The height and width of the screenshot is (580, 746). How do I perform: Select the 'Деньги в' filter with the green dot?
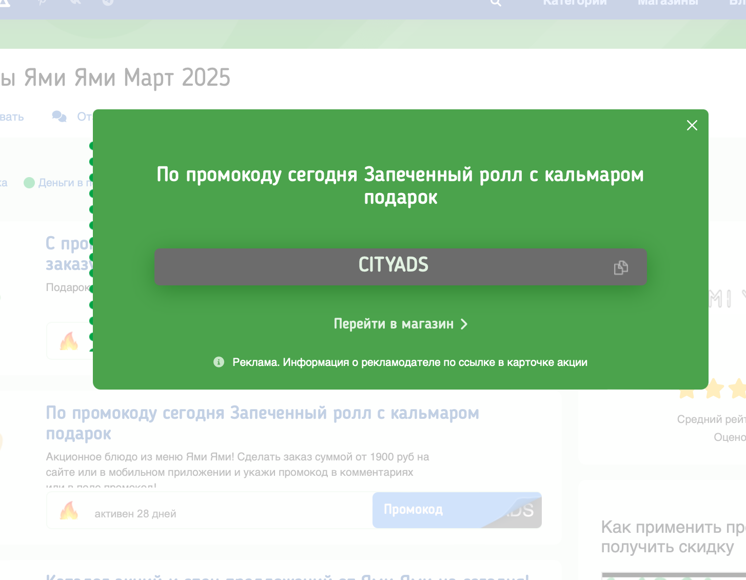(57, 183)
